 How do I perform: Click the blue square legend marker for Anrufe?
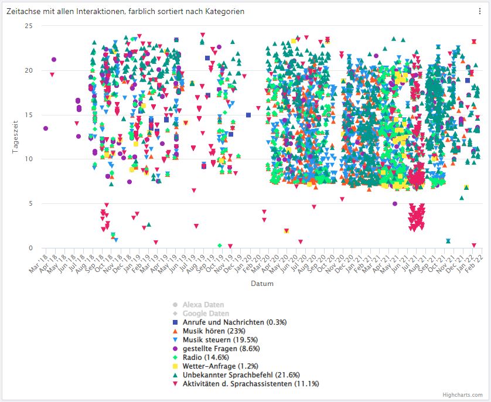[175, 322]
